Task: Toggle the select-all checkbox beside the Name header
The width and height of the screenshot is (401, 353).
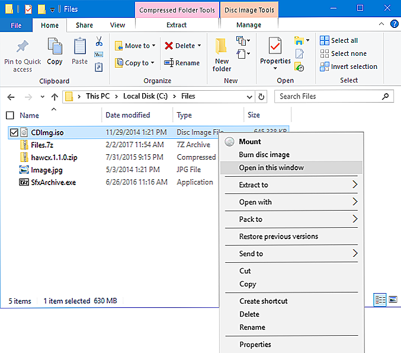Action: coord(9,116)
